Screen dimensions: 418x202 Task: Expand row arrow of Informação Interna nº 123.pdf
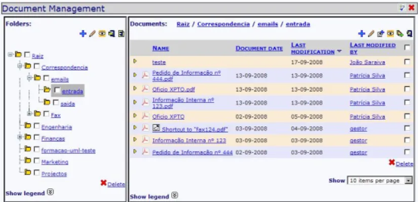pos(135,102)
